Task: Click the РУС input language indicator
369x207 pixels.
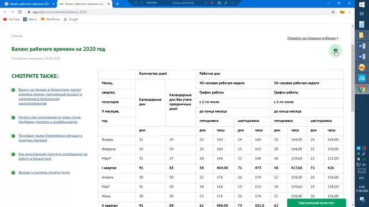Action: coord(362,178)
